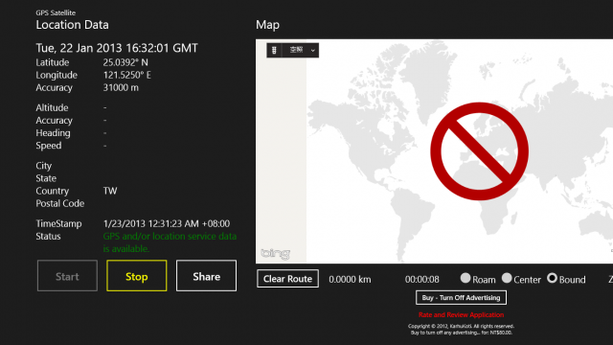
Task: Click the Start button
Action: 67,276
